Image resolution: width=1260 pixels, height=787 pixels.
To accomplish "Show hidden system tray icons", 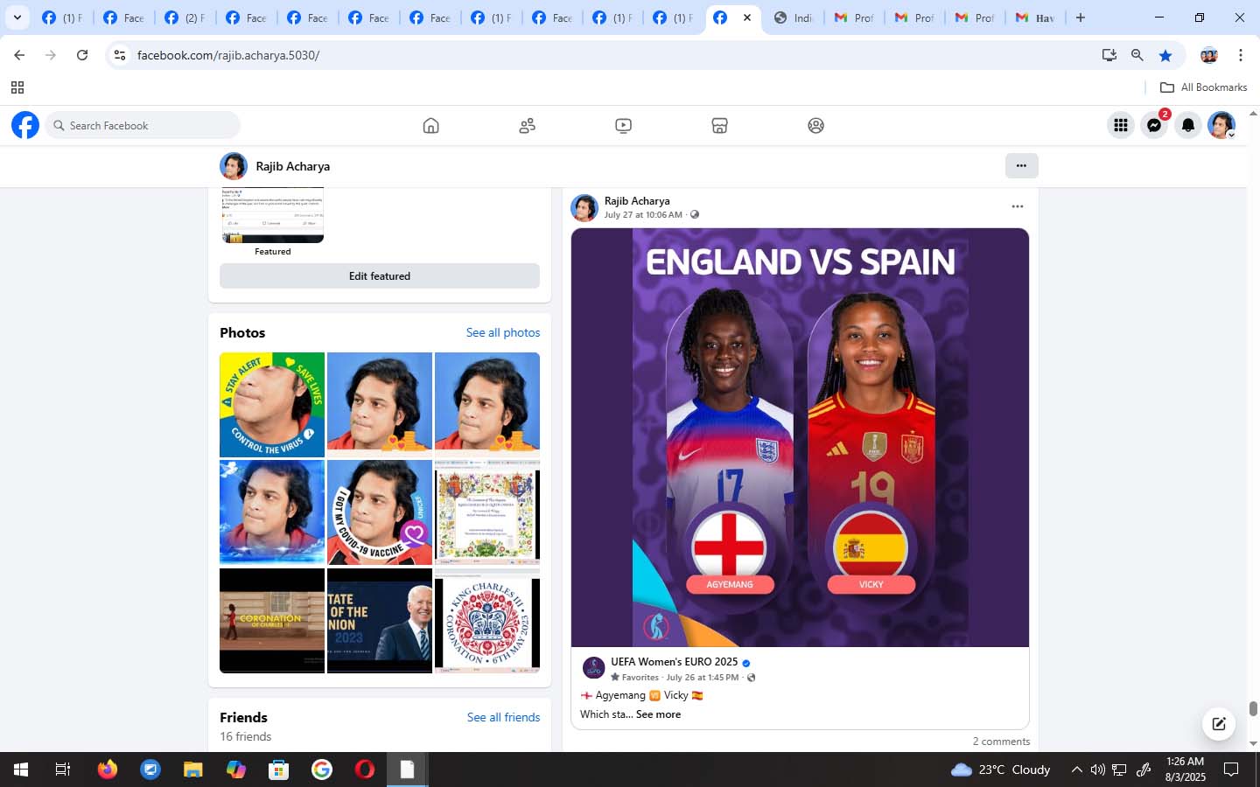I will coord(1076,770).
